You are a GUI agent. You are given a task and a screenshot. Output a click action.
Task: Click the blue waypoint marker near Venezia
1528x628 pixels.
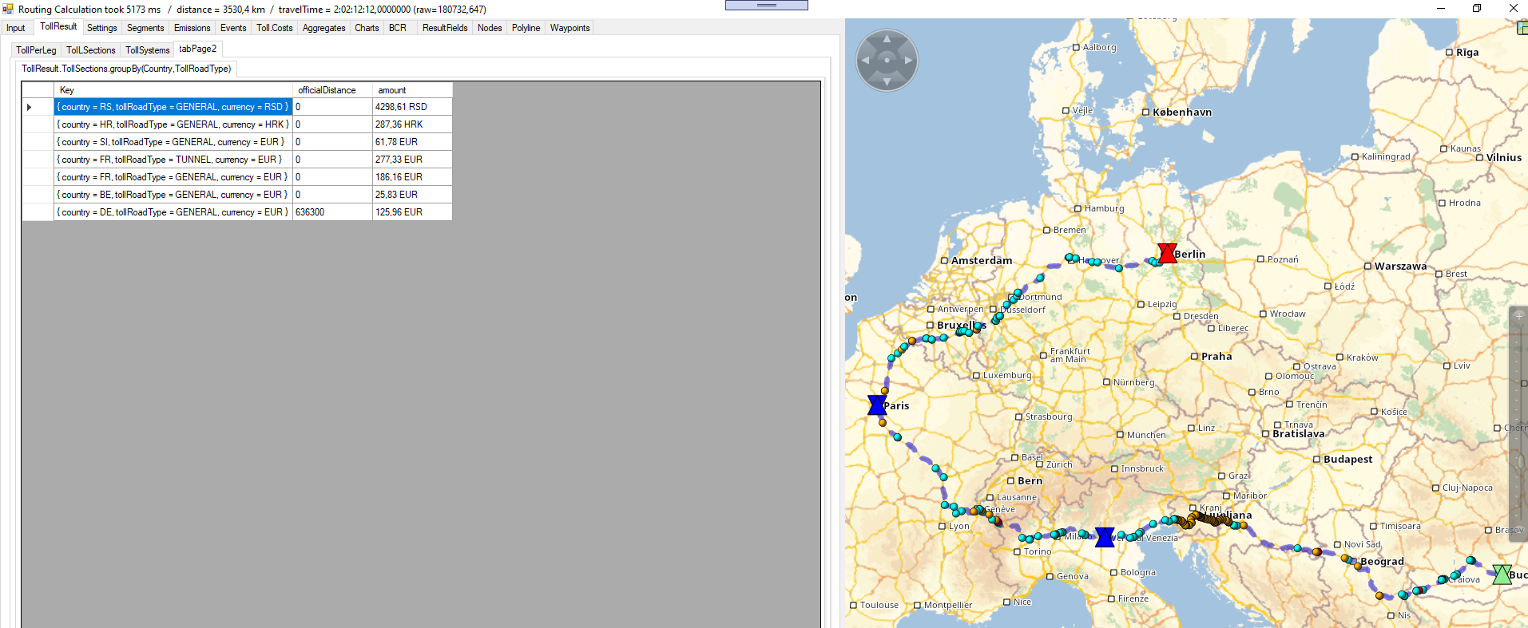(1105, 537)
